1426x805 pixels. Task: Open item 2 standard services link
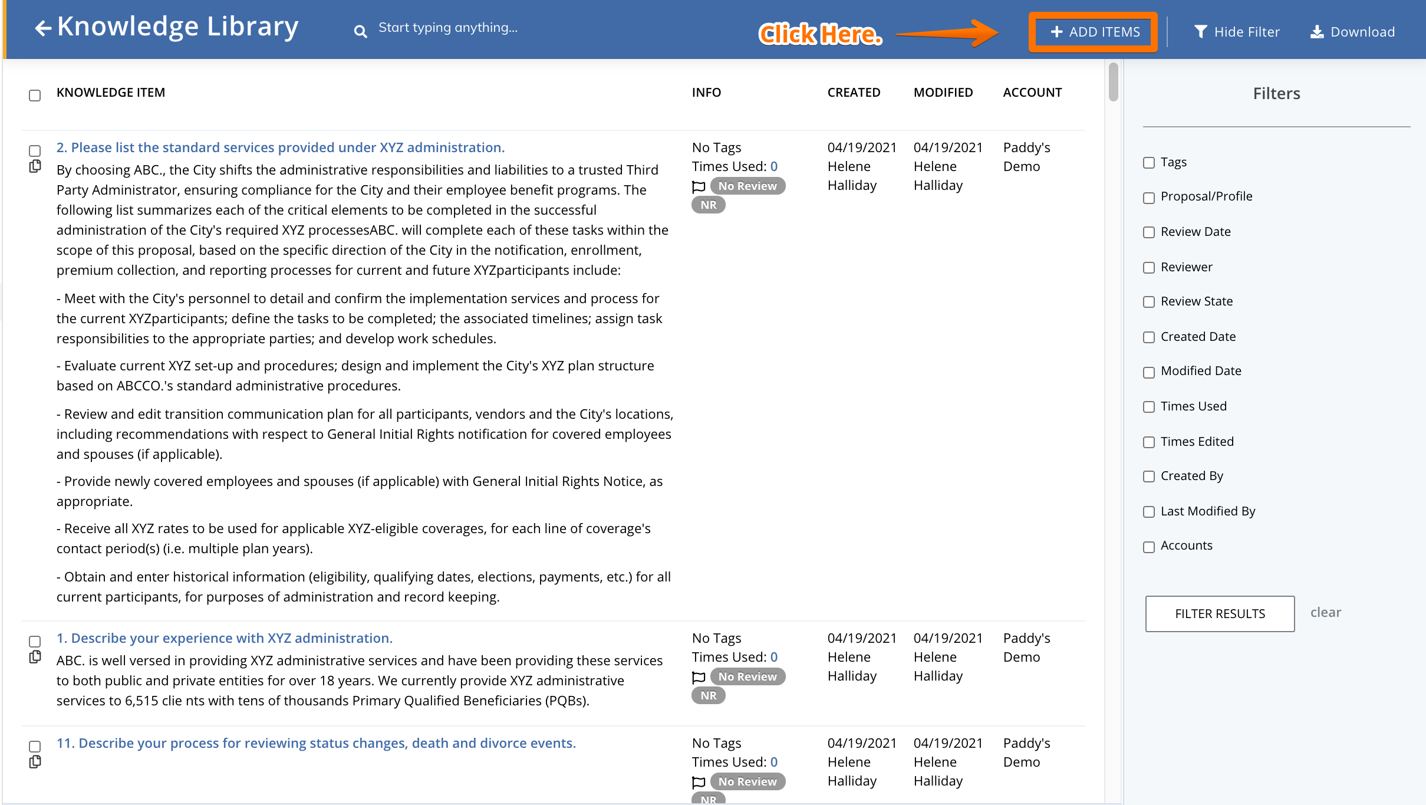[281, 147]
